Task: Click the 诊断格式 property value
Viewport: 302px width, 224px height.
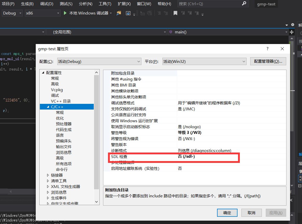Action: coord(205,150)
